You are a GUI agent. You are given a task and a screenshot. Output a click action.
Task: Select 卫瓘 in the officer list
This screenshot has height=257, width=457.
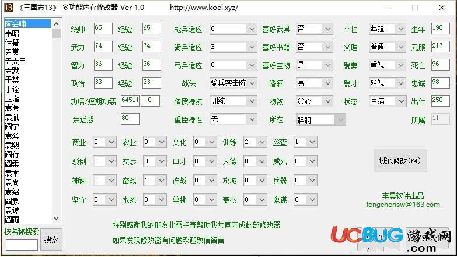point(28,98)
